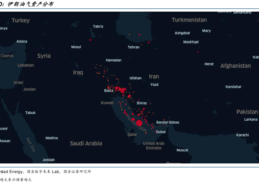Click the largest red reserve bubble in the Persian Gulf
The width and height of the screenshot is (259, 184).
click(x=139, y=123)
